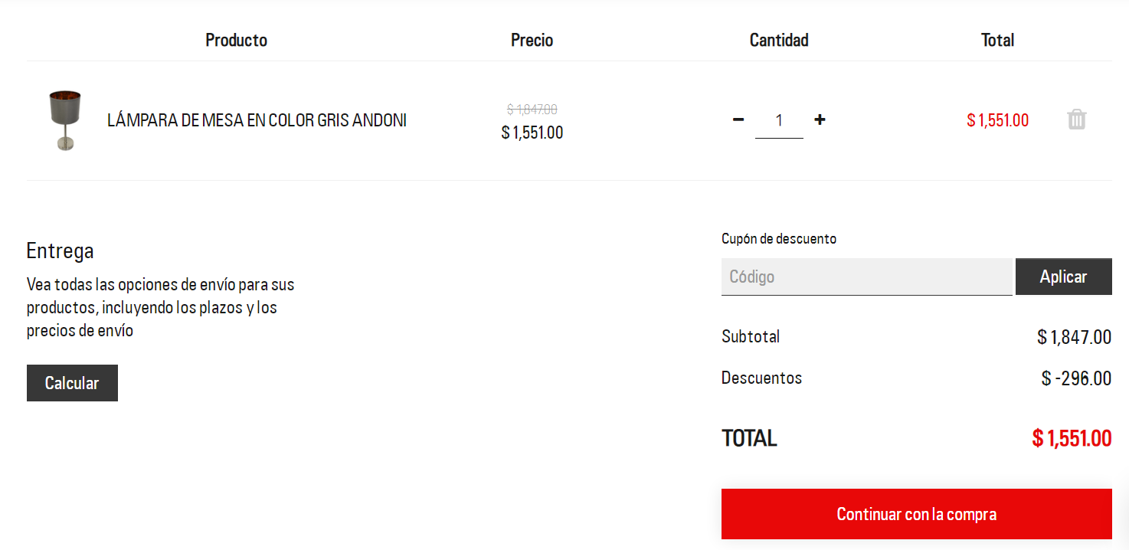1129x550 pixels.
Task: Click the Calcular shipping button
Action: coord(72,383)
